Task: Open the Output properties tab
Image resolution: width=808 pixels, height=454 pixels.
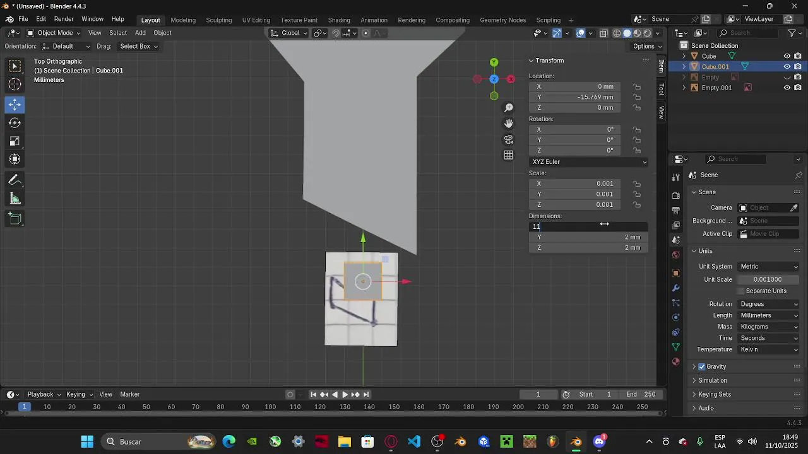Action: click(x=676, y=210)
